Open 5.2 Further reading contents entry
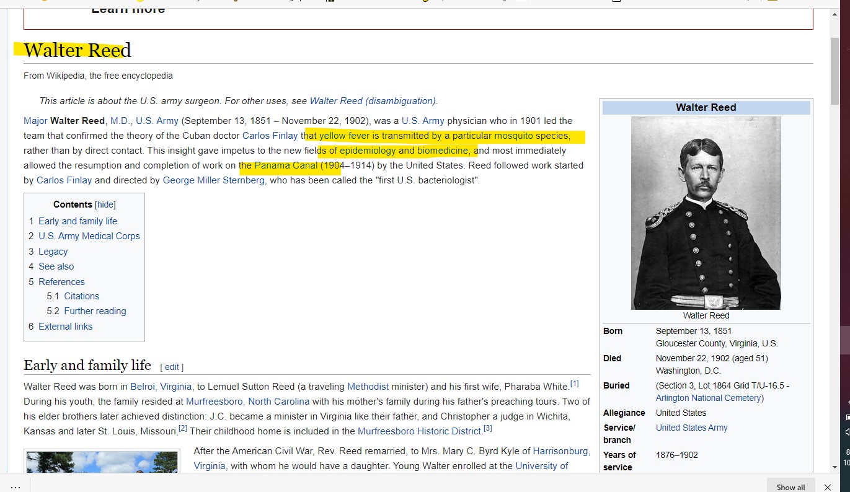 95,311
